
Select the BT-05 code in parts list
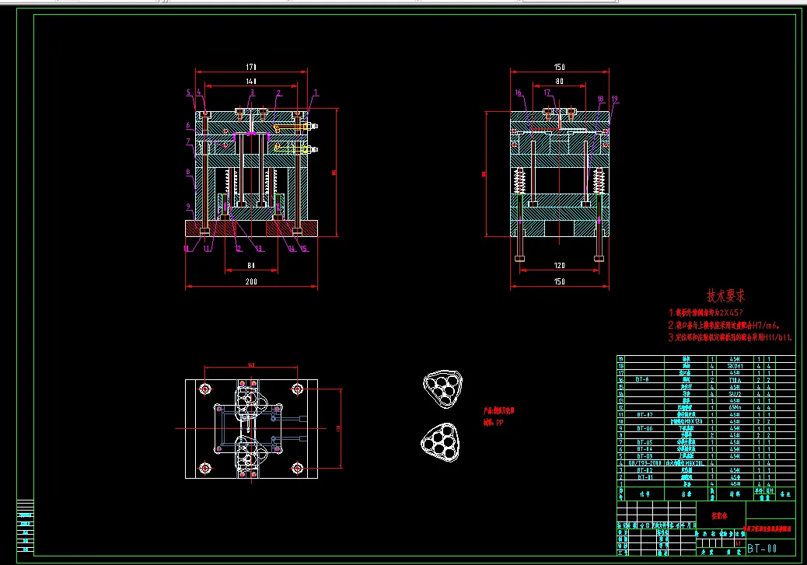(x=645, y=442)
